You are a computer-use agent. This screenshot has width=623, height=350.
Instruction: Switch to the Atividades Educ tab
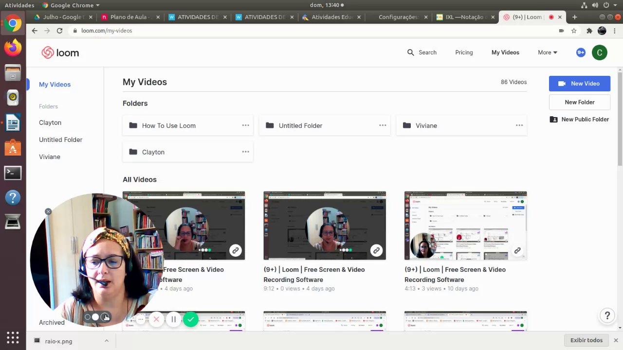(331, 17)
